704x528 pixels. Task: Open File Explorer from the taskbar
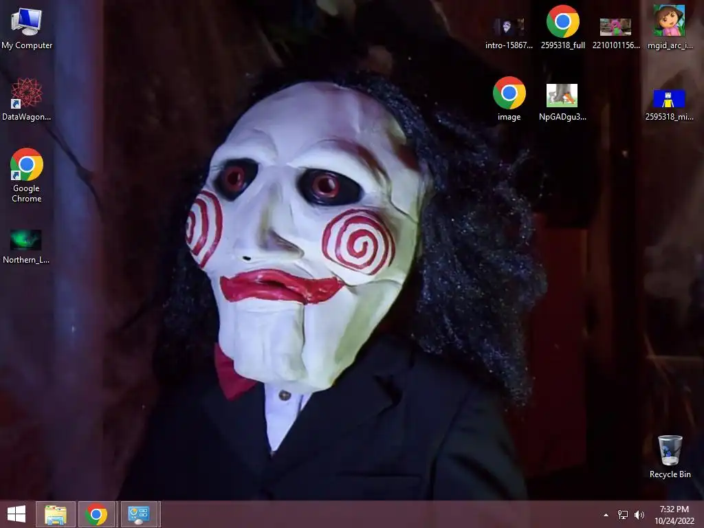coord(55,514)
